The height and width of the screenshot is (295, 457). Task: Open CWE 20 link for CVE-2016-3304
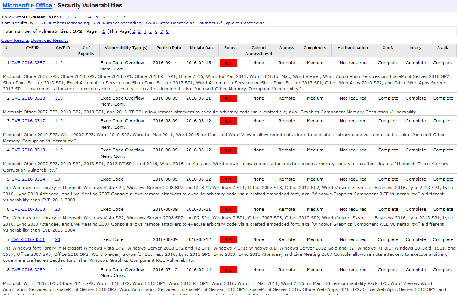pos(58,179)
